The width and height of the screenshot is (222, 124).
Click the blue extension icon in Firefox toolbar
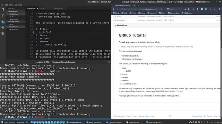click(x=206, y=9)
